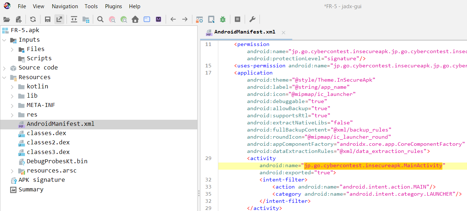
Task: Open the Navigation menu
Action: [65, 6]
